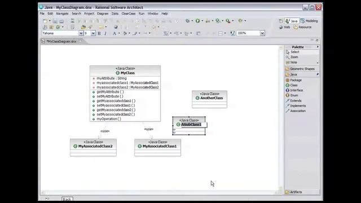Maximize the editor area icon
This screenshot has width=361, height=203.
click(317, 40)
